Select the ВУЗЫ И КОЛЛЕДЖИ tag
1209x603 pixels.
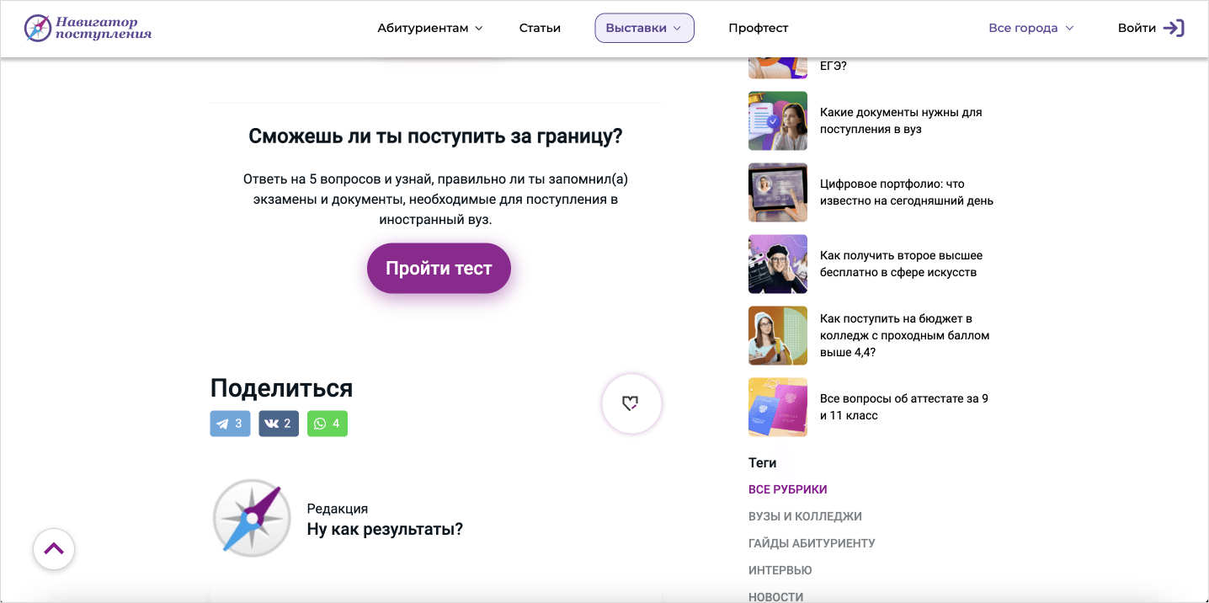pos(805,516)
